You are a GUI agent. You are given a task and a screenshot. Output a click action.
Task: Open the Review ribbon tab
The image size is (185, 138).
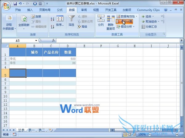[x=84, y=10]
